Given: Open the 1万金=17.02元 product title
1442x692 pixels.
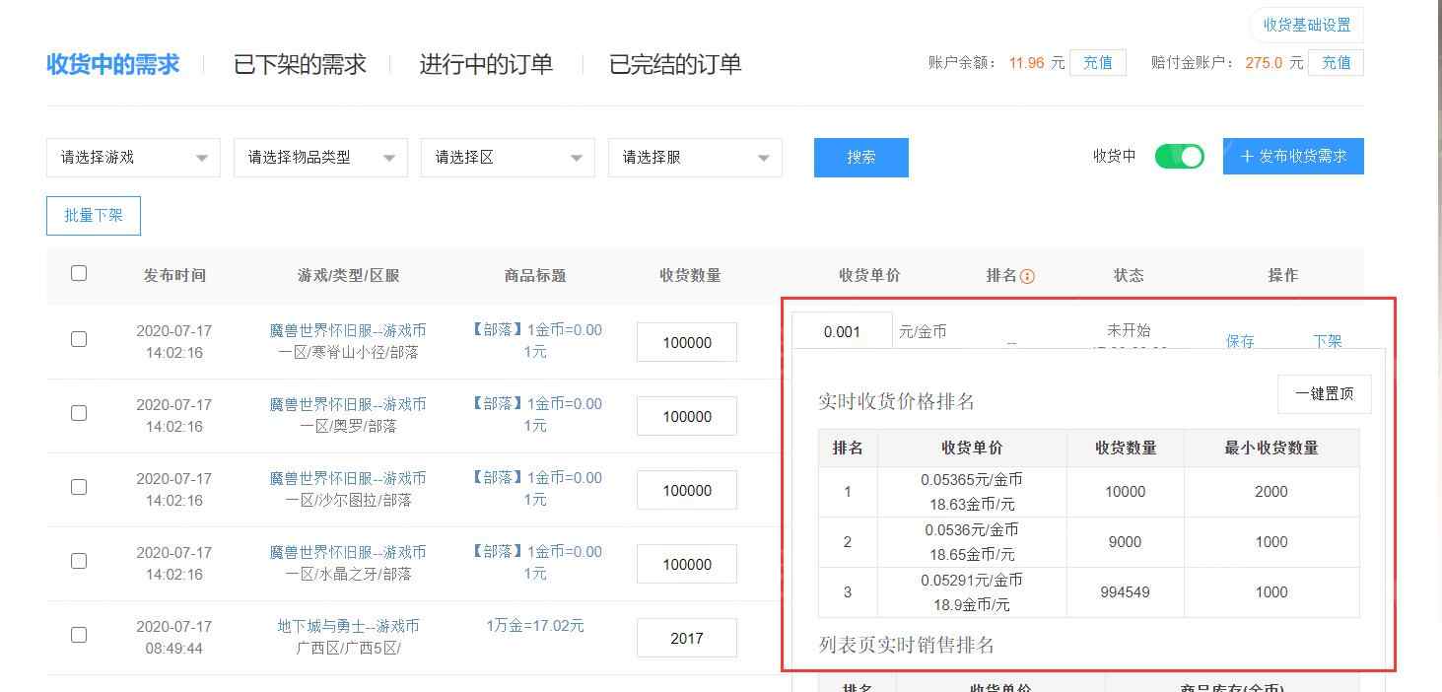Looking at the screenshot, I should point(535,626).
